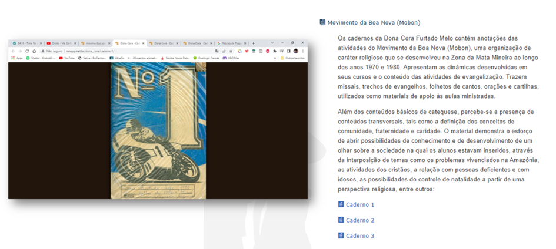Click the new tab plus button
The image size is (556, 249).
253,43
